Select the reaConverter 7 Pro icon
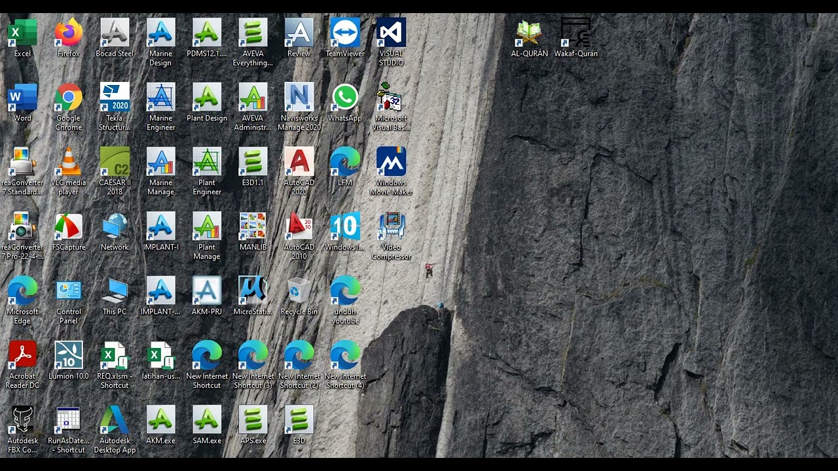 (22, 226)
